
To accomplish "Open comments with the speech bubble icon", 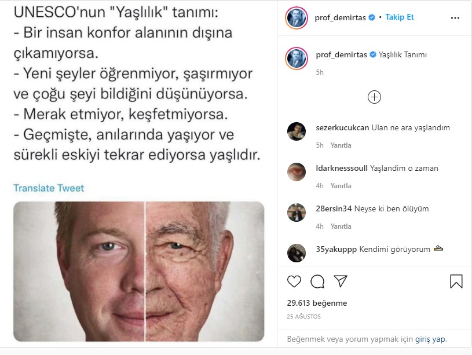I will [x=317, y=281].
